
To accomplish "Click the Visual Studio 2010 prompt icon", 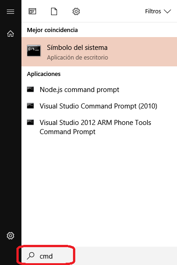I will coord(30,106).
